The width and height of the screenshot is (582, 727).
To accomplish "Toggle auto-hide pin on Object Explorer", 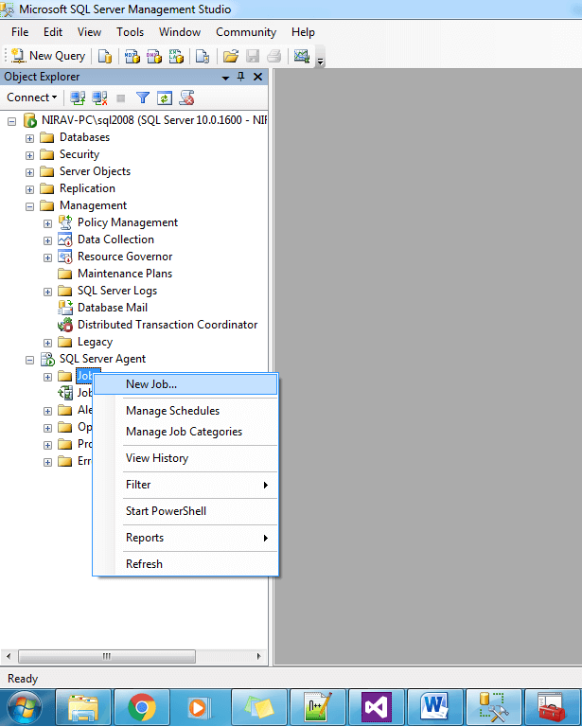I will point(241,77).
